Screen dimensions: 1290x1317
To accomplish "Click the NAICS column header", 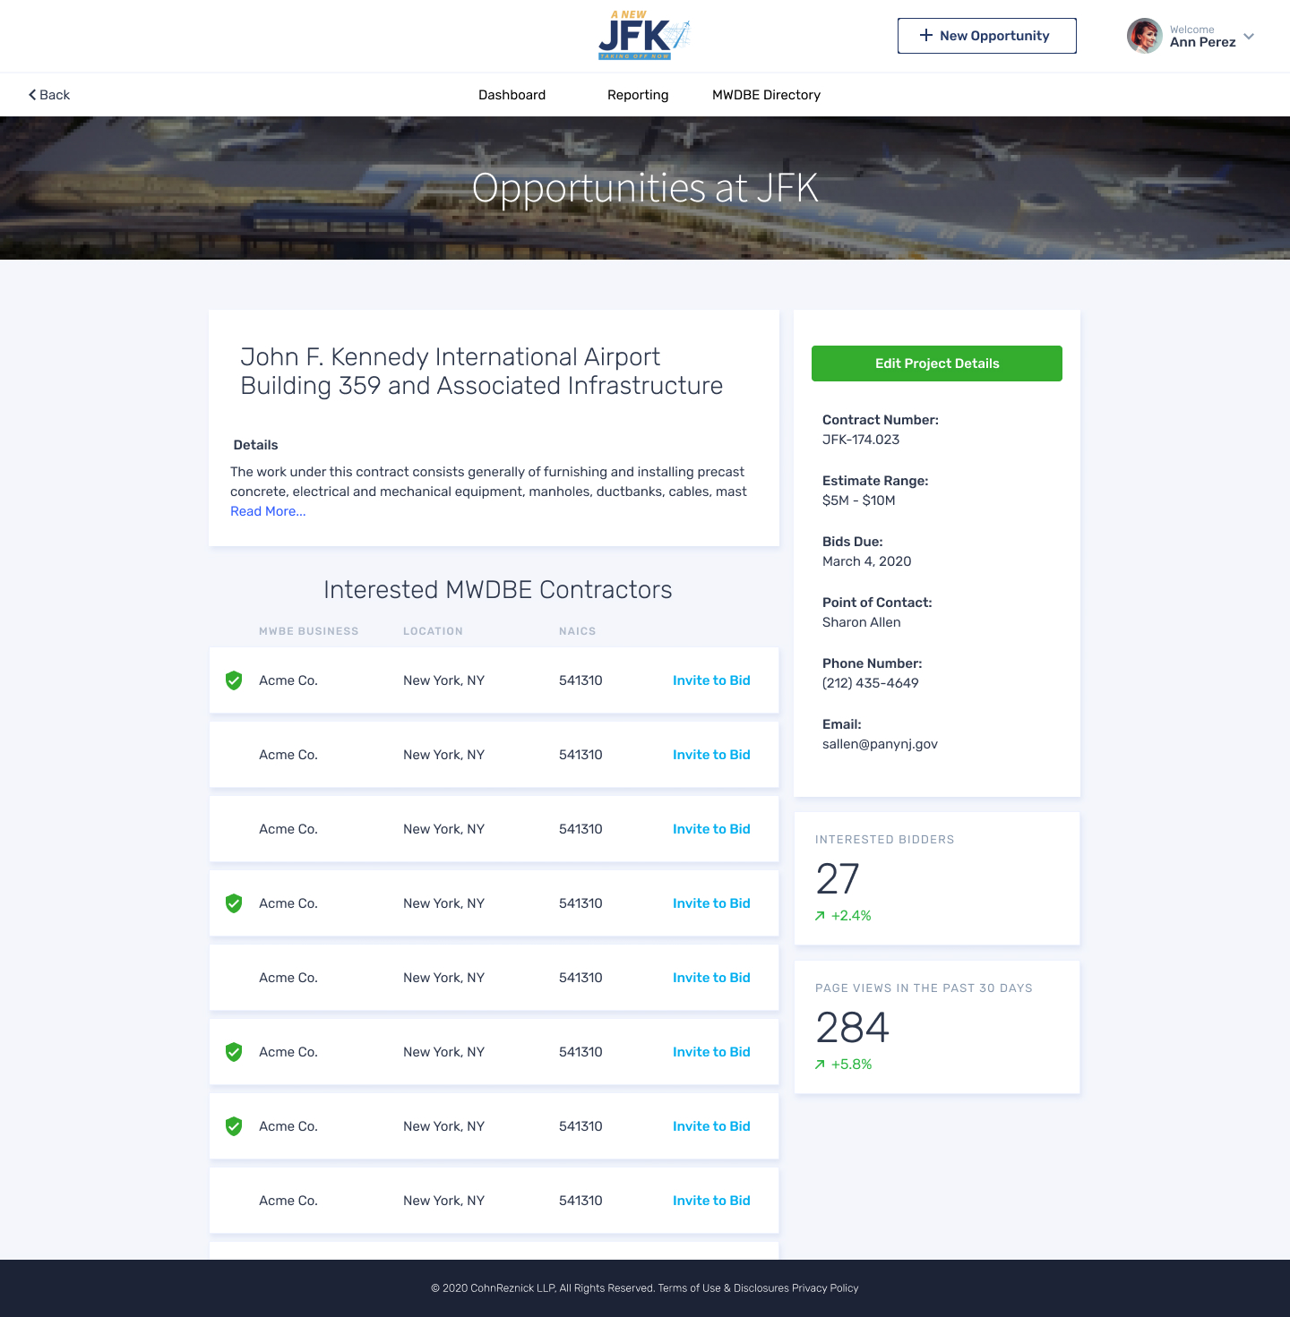I will point(577,631).
